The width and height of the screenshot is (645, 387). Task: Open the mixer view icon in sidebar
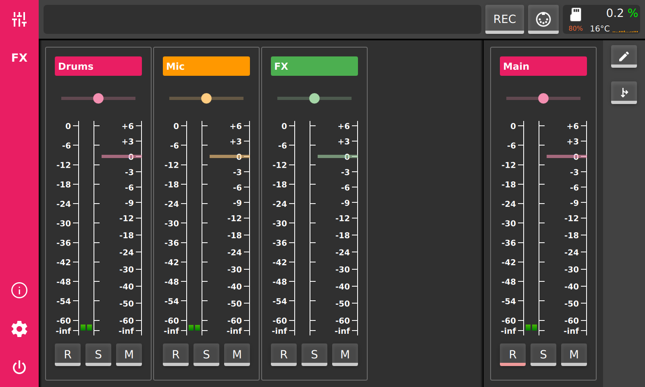point(19,19)
